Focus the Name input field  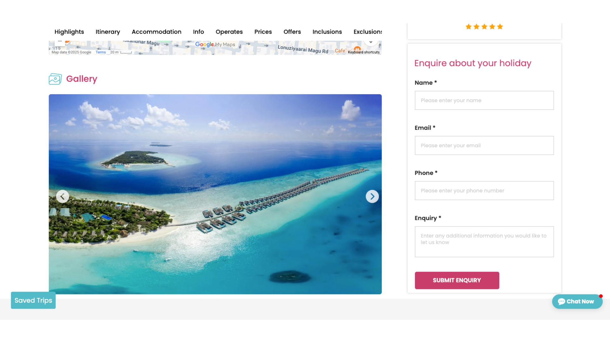tap(484, 100)
